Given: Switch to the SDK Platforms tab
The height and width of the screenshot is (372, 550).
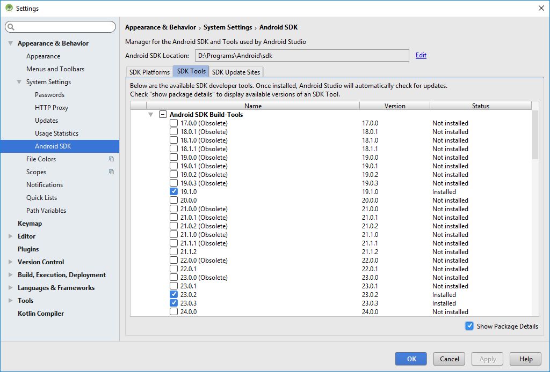Looking at the screenshot, I should 149,72.
